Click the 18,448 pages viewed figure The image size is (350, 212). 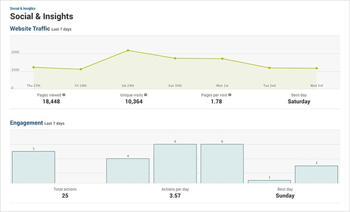51,101
